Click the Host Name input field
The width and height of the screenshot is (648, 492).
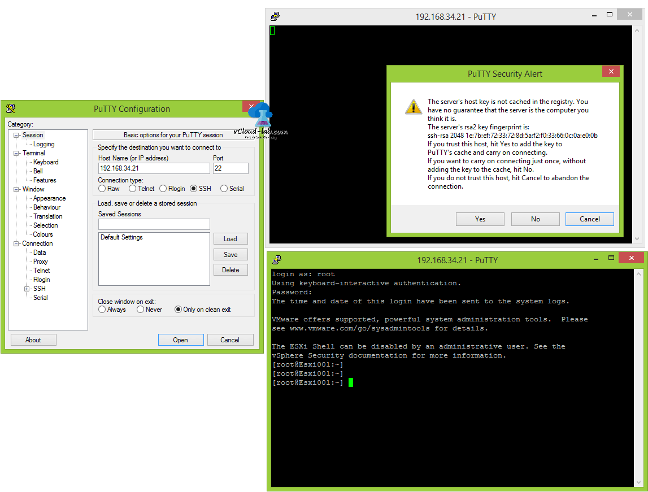click(154, 168)
